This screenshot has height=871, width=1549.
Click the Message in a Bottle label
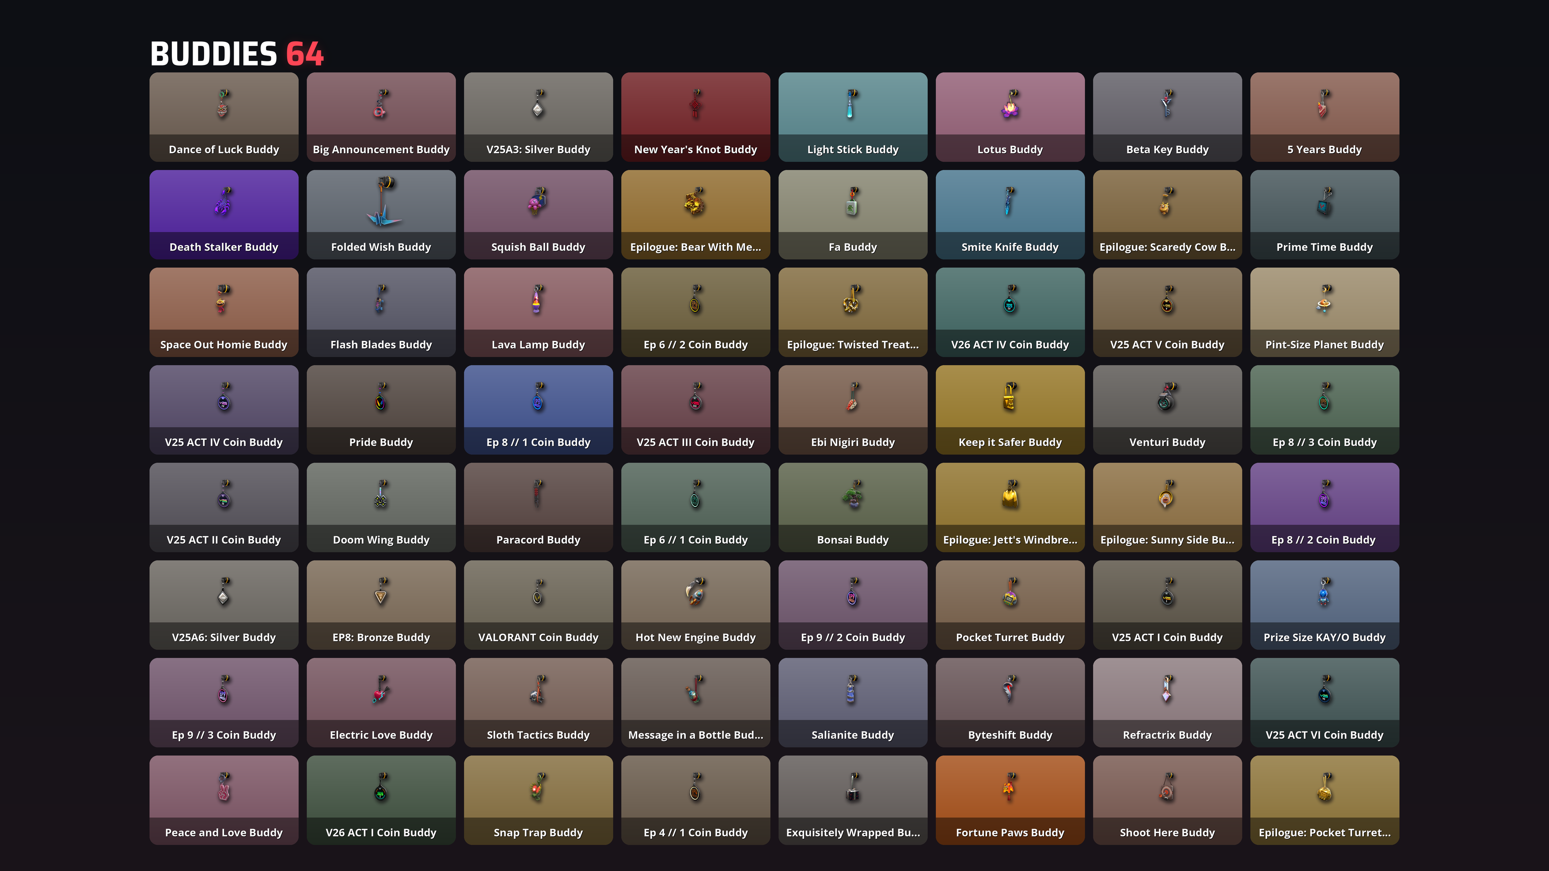pyautogui.click(x=696, y=735)
